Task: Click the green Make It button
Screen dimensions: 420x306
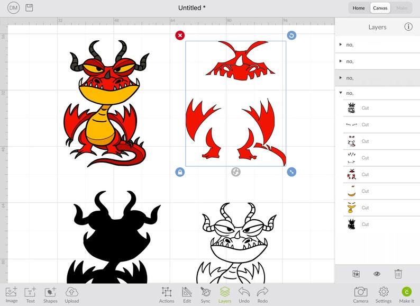Action: (x=407, y=295)
